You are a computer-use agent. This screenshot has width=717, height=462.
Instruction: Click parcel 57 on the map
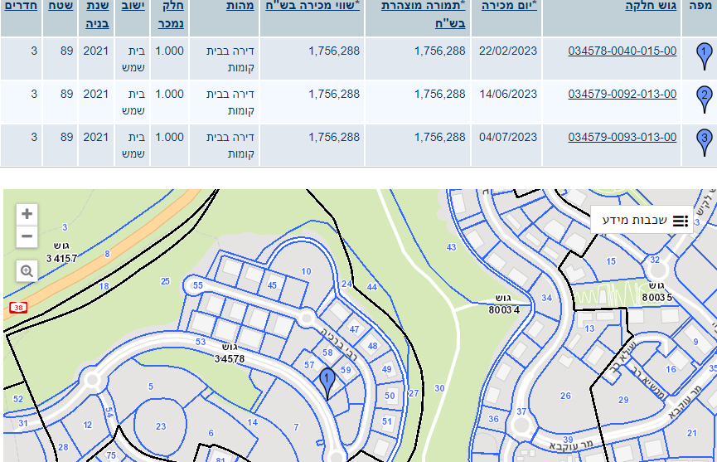(309, 365)
